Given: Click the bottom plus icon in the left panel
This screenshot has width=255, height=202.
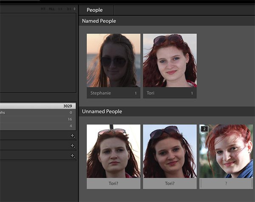Looking at the screenshot, I should click(x=73, y=156).
